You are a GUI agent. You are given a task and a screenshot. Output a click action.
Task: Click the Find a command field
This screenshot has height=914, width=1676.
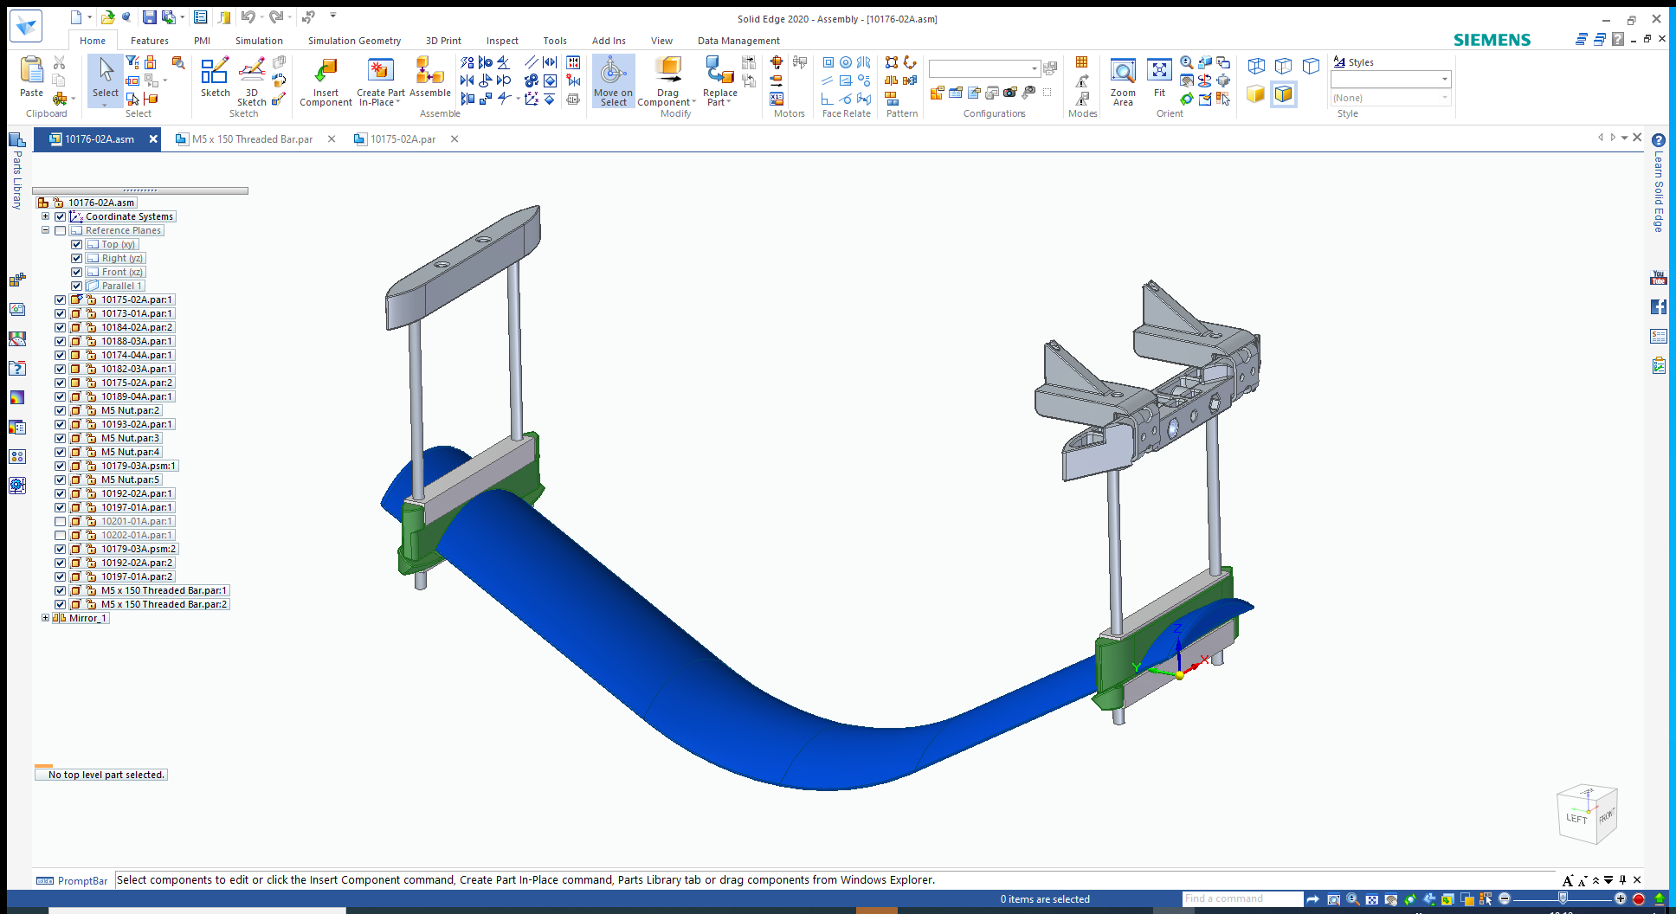coord(1241,898)
